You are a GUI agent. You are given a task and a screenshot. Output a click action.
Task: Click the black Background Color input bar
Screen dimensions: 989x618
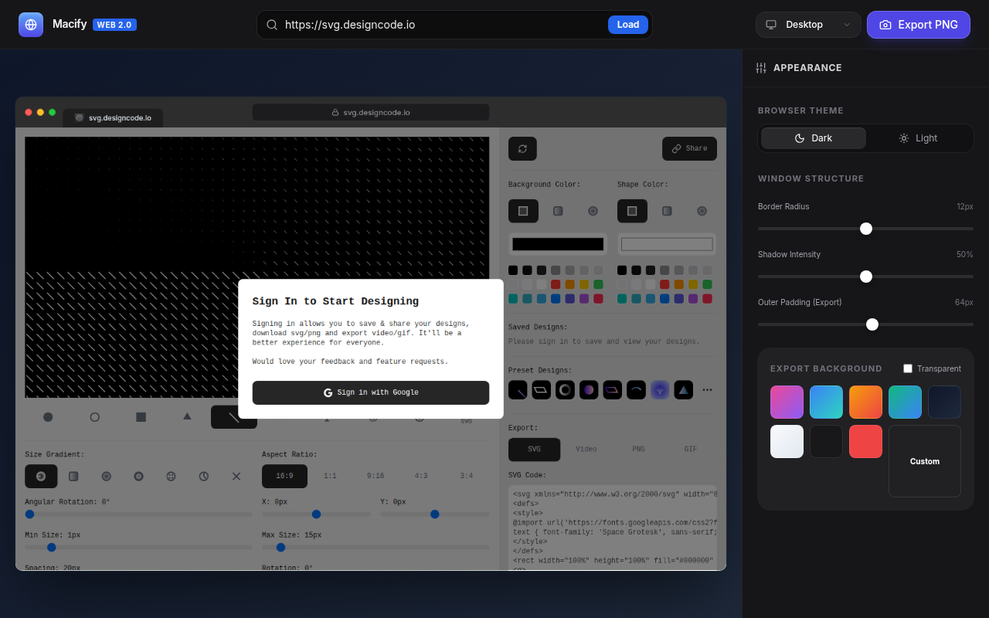pyautogui.click(x=558, y=244)
